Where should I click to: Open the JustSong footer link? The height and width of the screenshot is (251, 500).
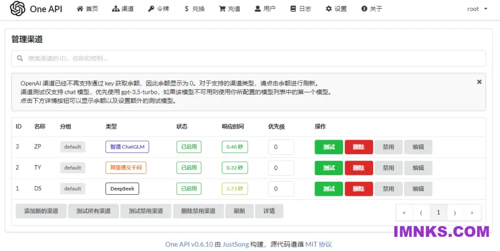[236, 245]
